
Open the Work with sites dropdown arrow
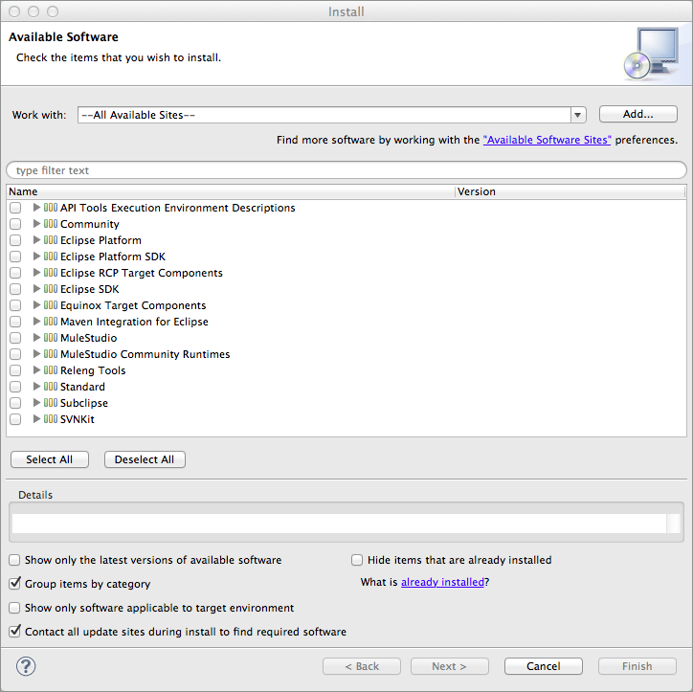tap(577, 115)
